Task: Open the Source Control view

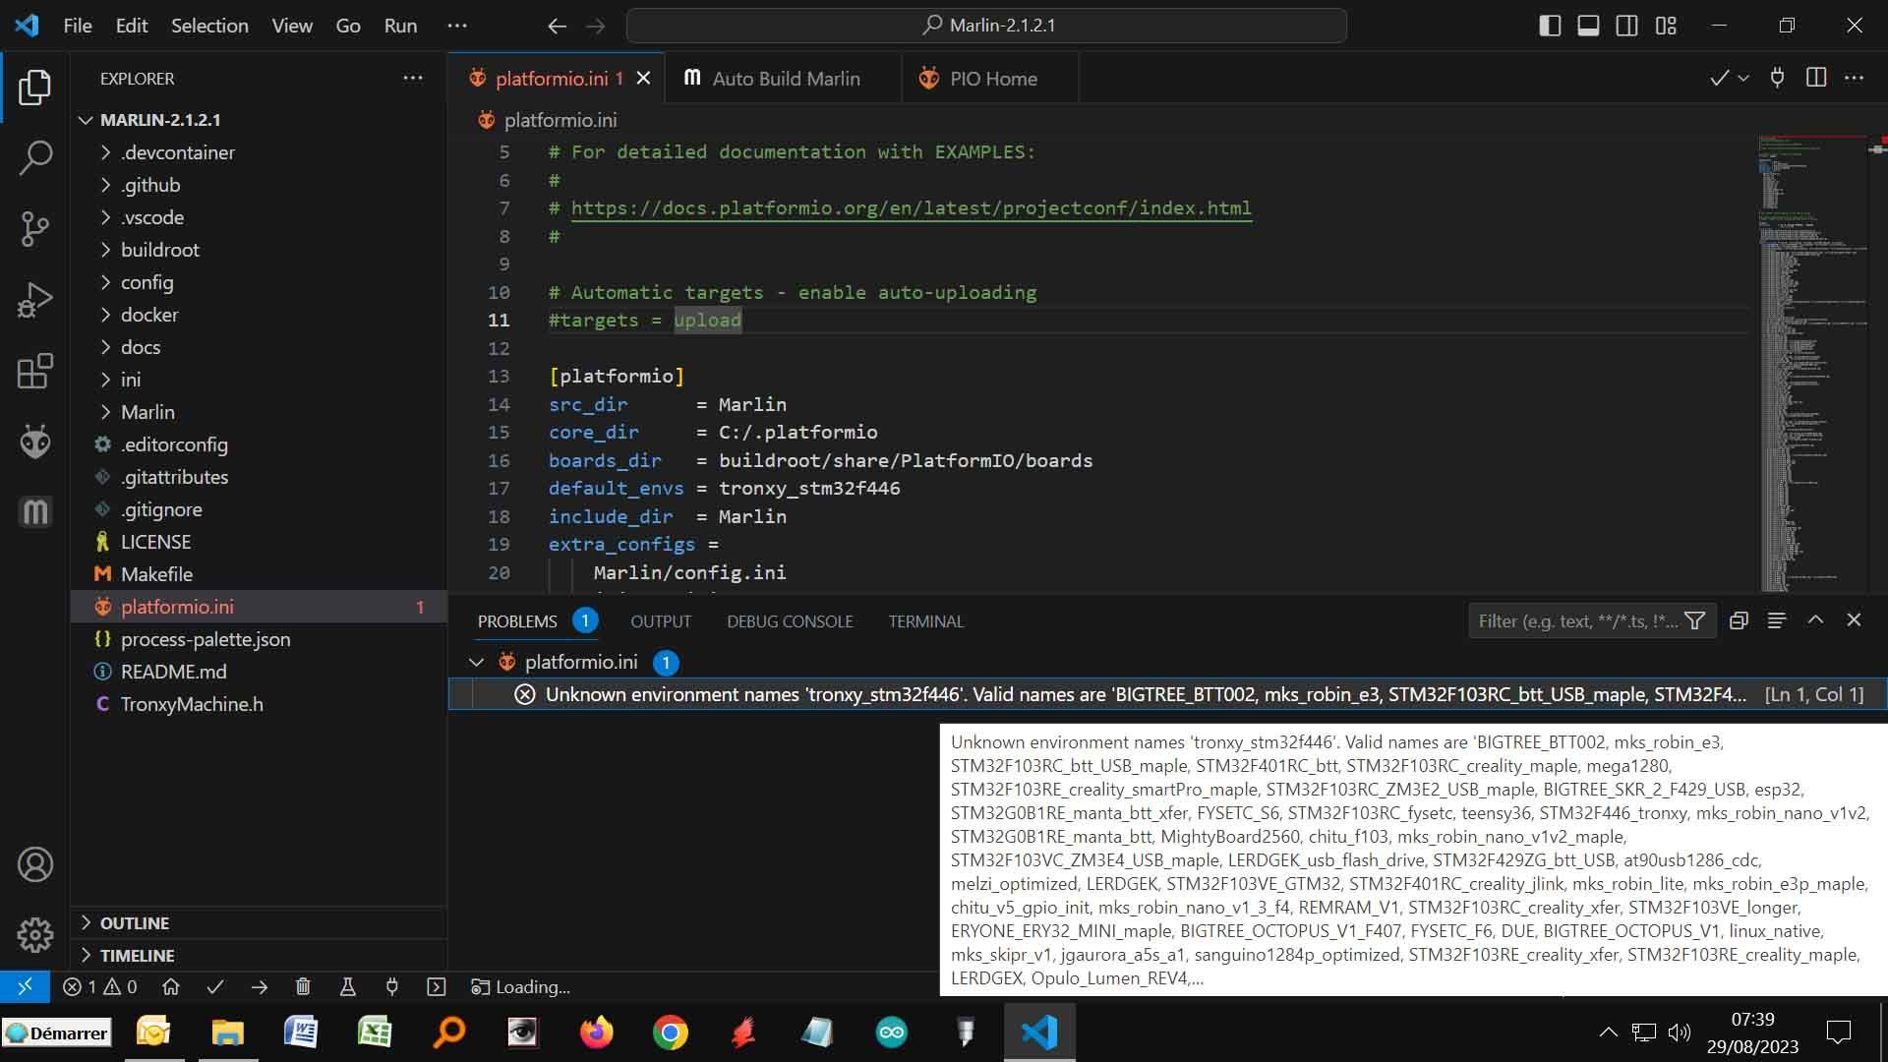Action: pyautogui.click(x=34, y=229)
